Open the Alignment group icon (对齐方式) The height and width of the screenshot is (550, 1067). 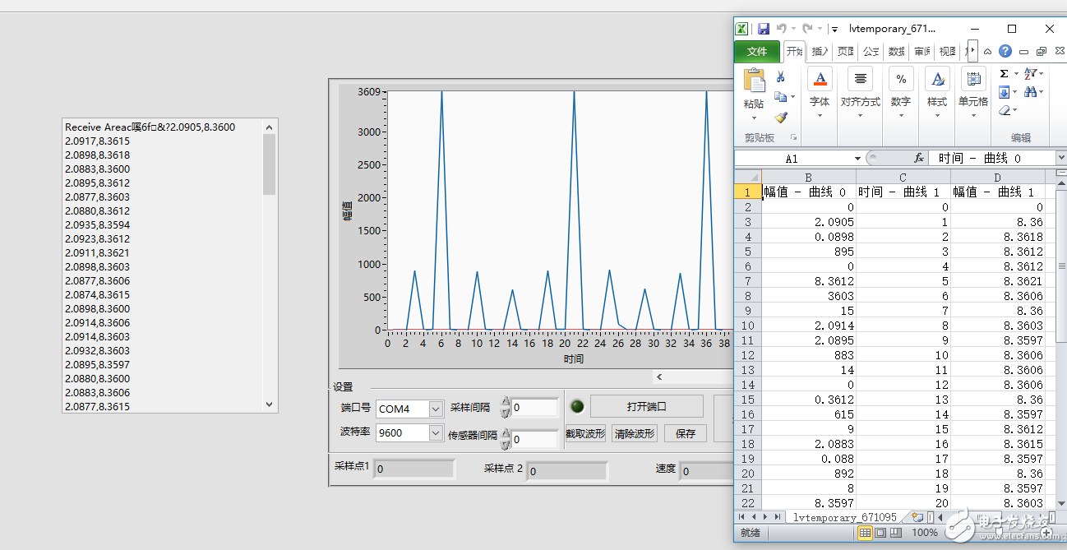tap(860, 79)
